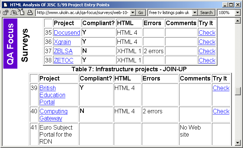Minimize the browser window

point(225,5)
